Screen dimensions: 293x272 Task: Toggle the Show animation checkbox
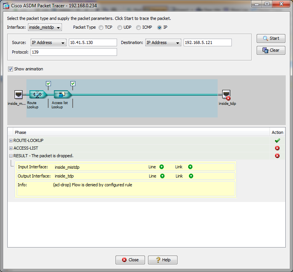(10, 69)
